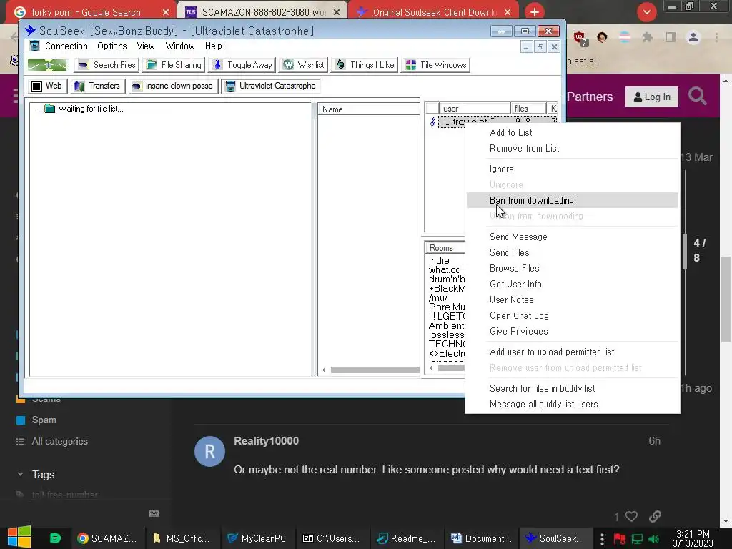732x549 pixels.
Task: Toggle Chrome side panel icon
Action: [671, 37]
